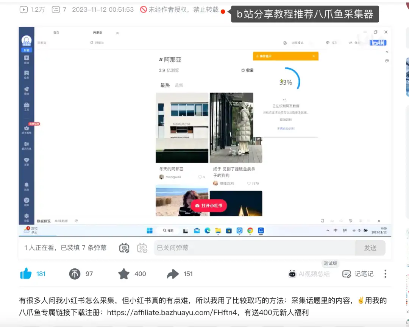Click the refresh icon beside the address
This screenshot has width=409, height=327.
(92, 42)
